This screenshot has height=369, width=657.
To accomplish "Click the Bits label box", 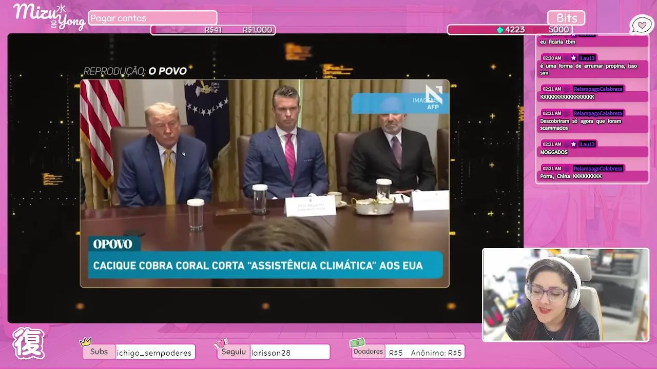I will 566,18.
